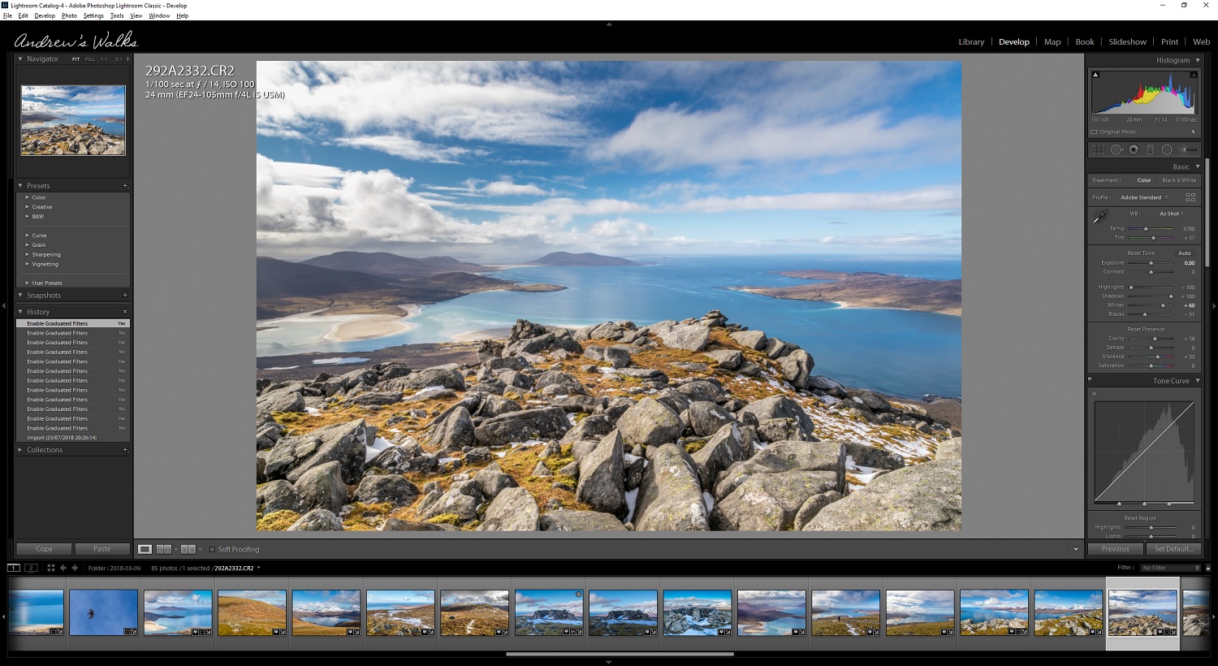
Task: Enable the Soft Proofing checkbox
Action: 213,549
